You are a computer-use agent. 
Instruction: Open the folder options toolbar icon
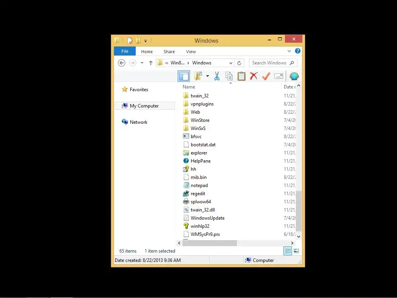click(x=198, y=76)
